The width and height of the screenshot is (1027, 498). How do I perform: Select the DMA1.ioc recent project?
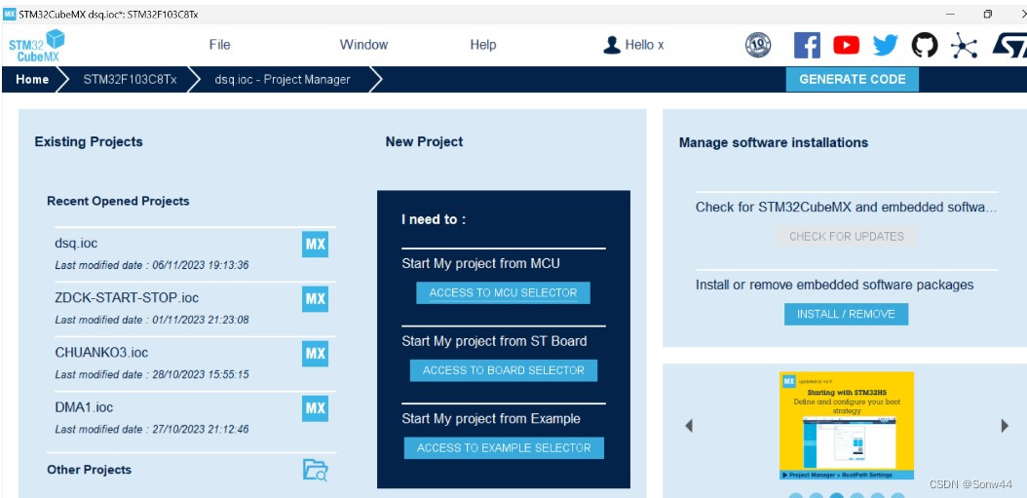point(195,419)
